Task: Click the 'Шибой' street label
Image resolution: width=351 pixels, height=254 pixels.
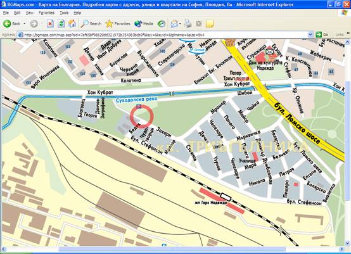Action: [x=245, y=92]
